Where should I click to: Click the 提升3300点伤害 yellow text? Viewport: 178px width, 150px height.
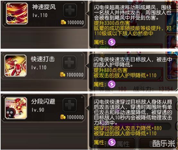112,23
